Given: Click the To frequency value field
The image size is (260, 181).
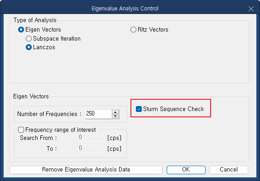Looking at the screenshot, I should tap(91, 149).
